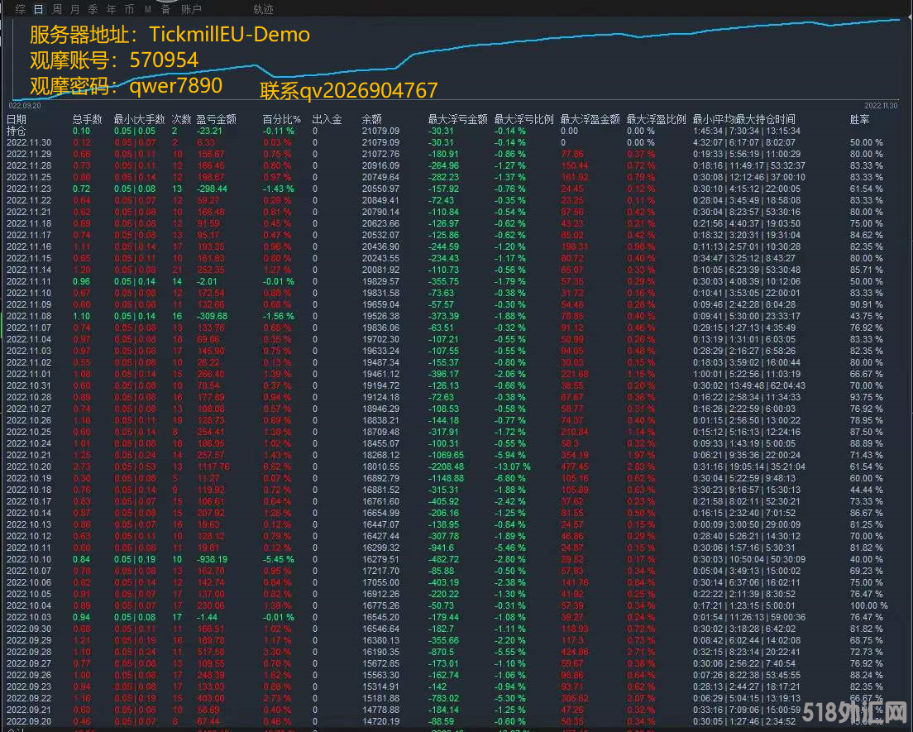Click the -938.19 loss amount
Screen dimensions: 913x732
tap(212, 559)
